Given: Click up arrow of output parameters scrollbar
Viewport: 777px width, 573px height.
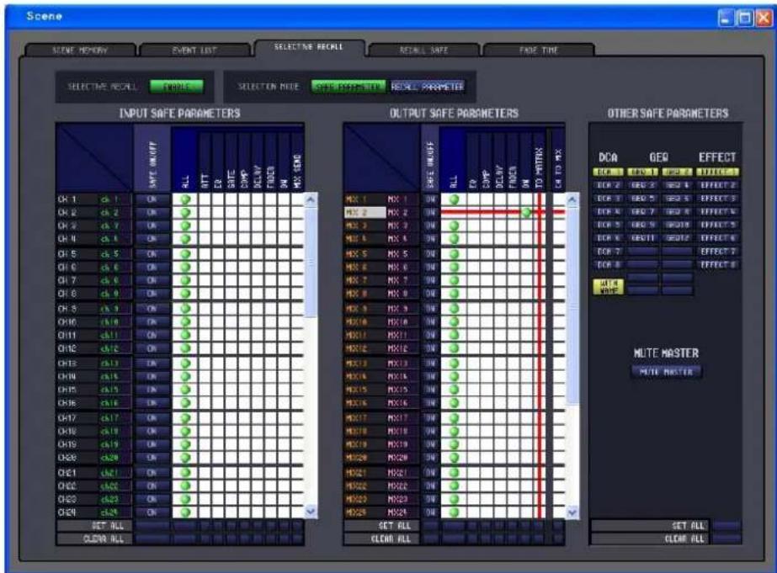Looking at the screenshot, I should pyautogui.click(x=572, y=200).
